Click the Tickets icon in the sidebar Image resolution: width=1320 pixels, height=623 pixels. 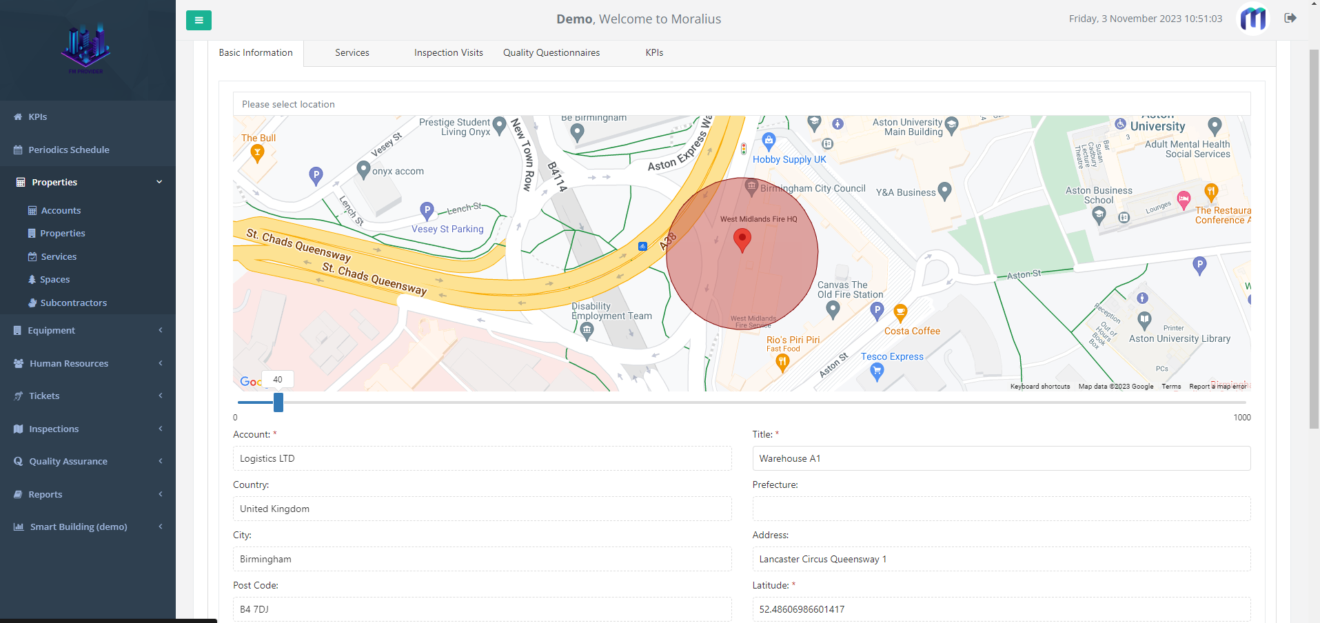[18, 396]
